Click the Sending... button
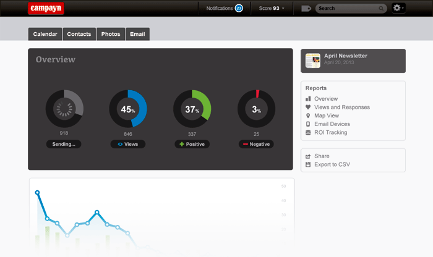Image resolution: width=433 pixels, height=257 pixels. 64,144
